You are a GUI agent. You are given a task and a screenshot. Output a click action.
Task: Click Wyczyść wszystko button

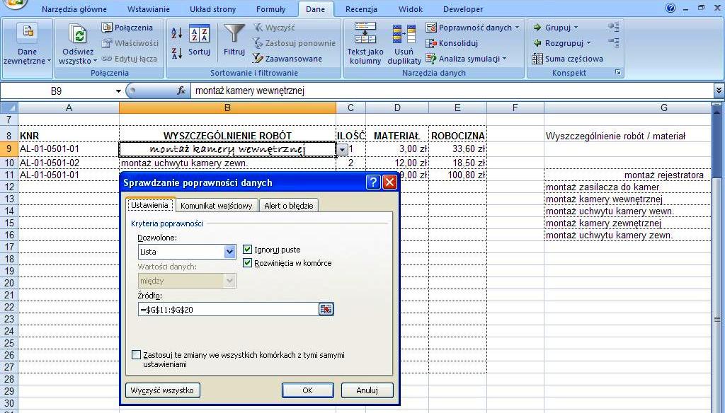tap(162, 390)
